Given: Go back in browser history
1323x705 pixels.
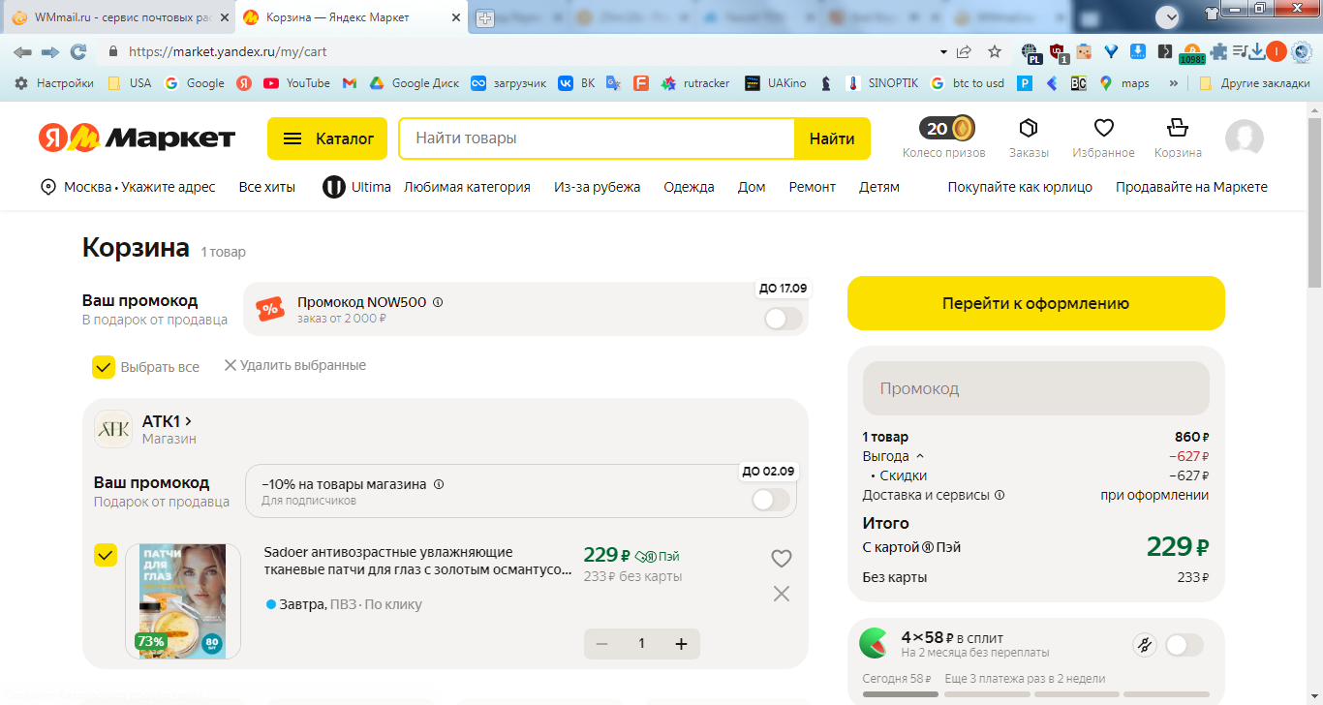Looking at the screenshot, I should 22,51.
